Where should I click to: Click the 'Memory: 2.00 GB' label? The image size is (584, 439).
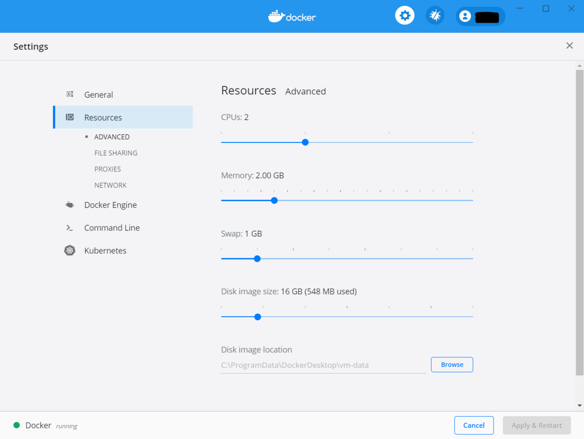coord(253,176)
